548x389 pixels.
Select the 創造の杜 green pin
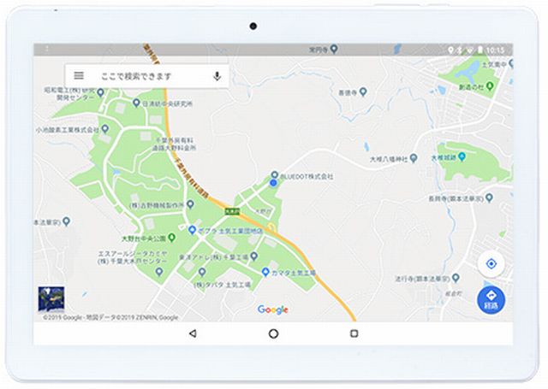point(490,85)
